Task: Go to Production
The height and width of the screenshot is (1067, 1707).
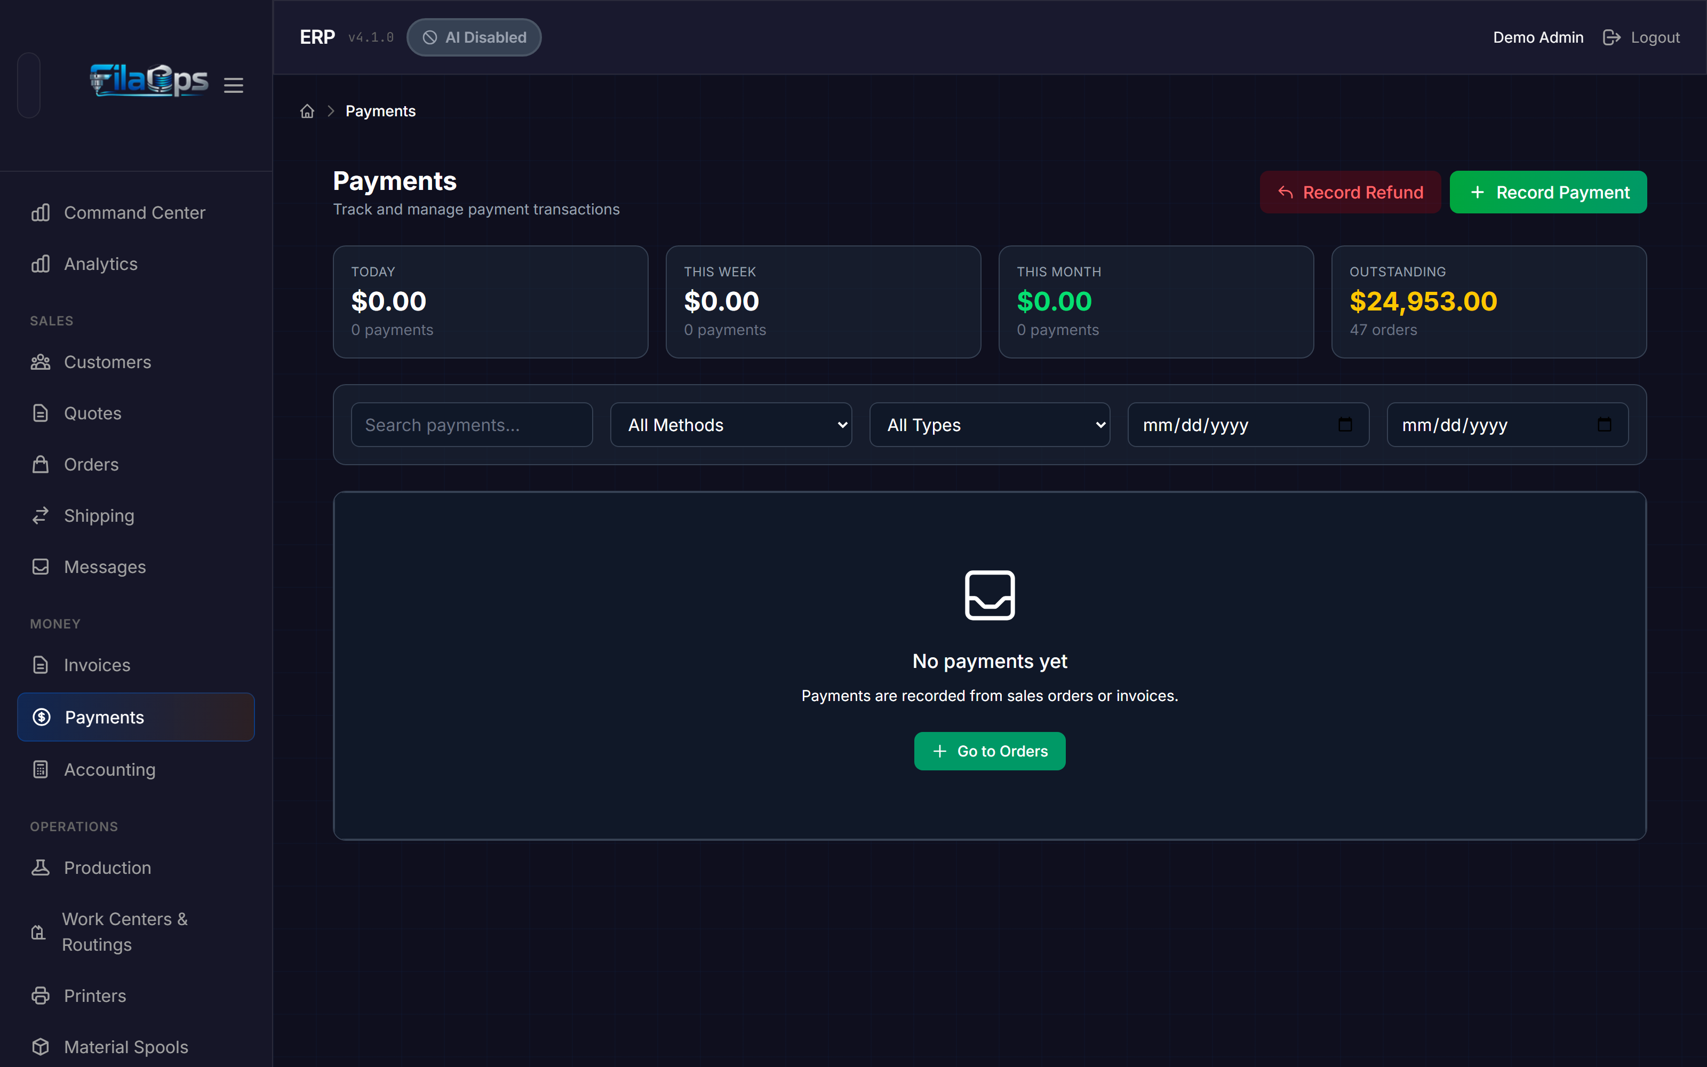Action: tap(135, 867)
